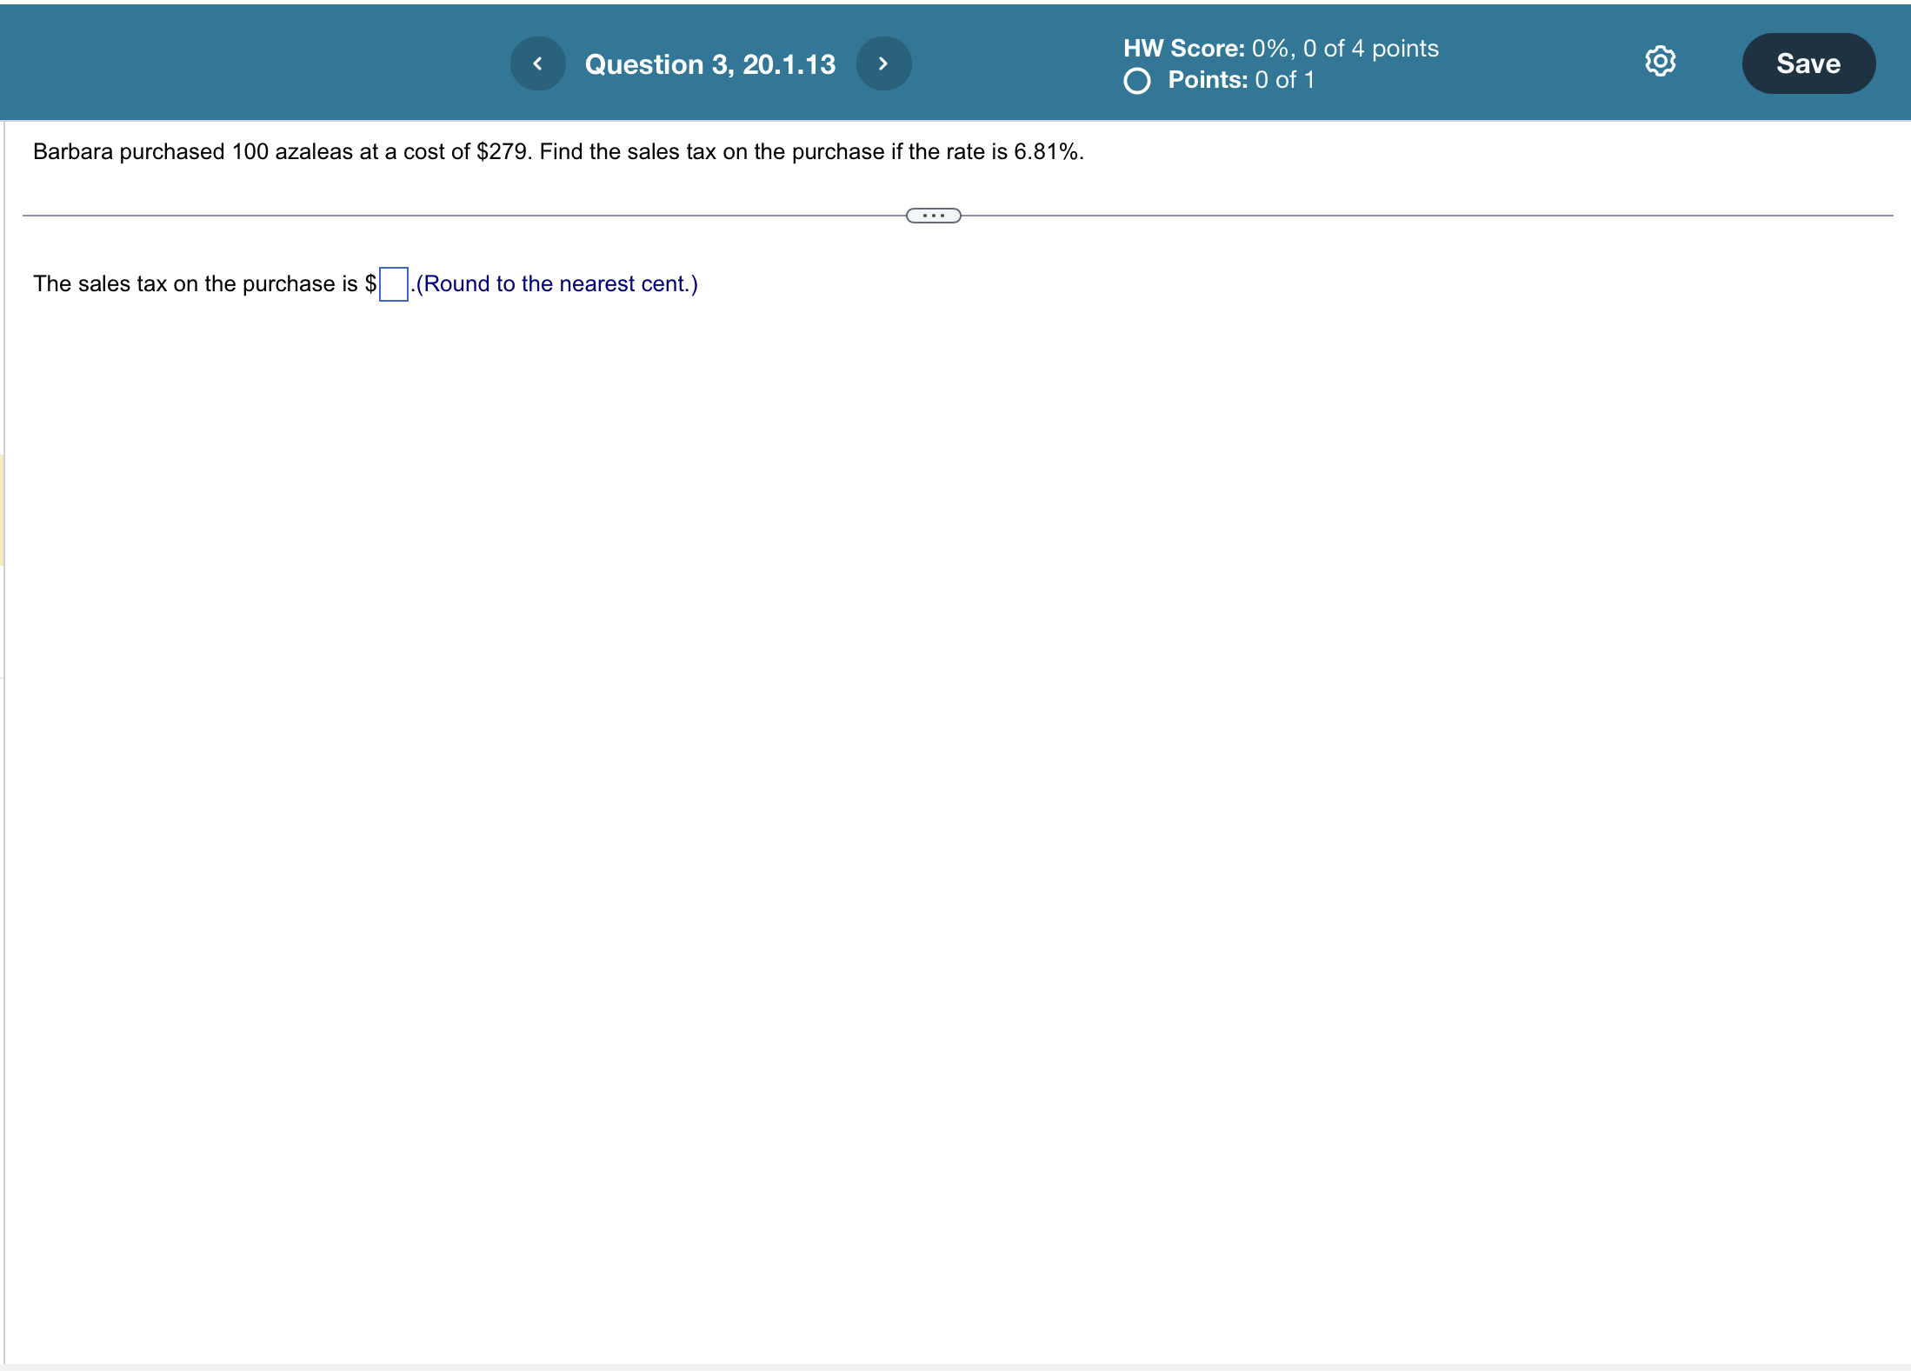
Task: Click the HW Score 0% text
Action: tap(1280, 48)
